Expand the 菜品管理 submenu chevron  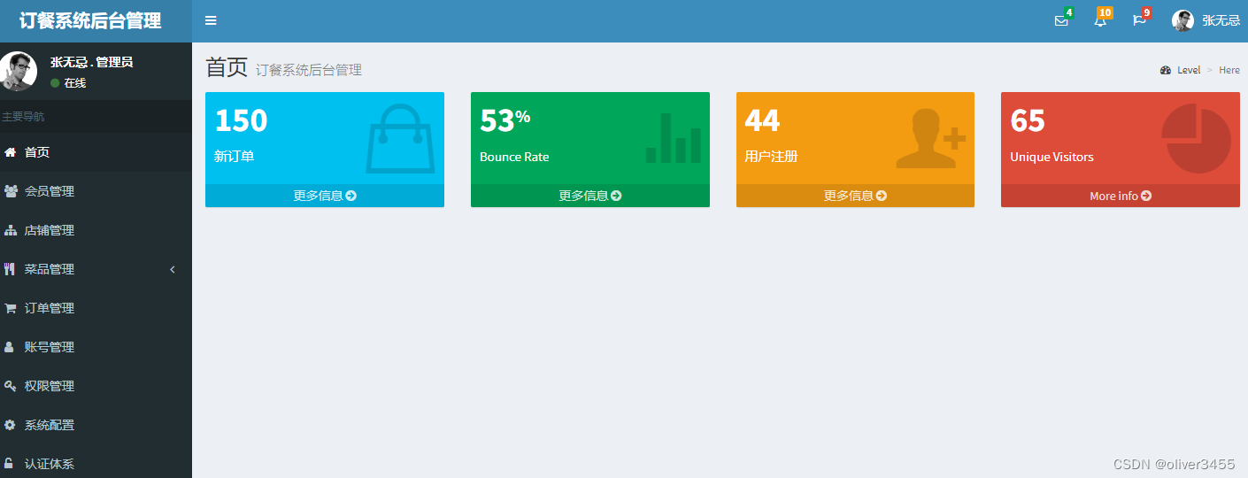coord(173,269)
